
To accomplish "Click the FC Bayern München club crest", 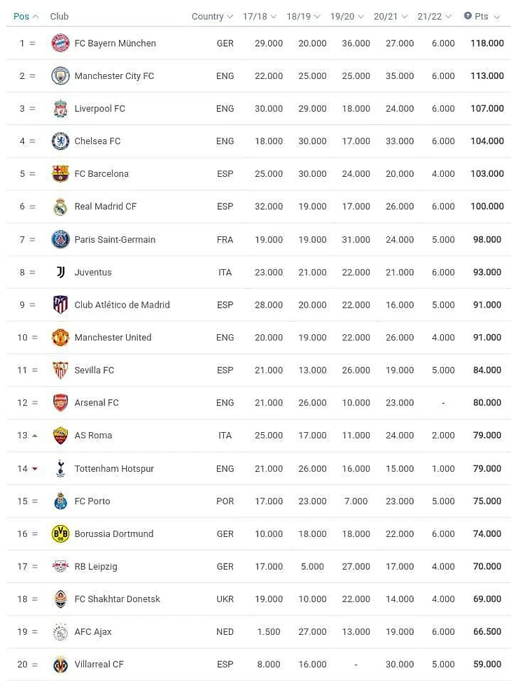I will (x=60, y=43).
